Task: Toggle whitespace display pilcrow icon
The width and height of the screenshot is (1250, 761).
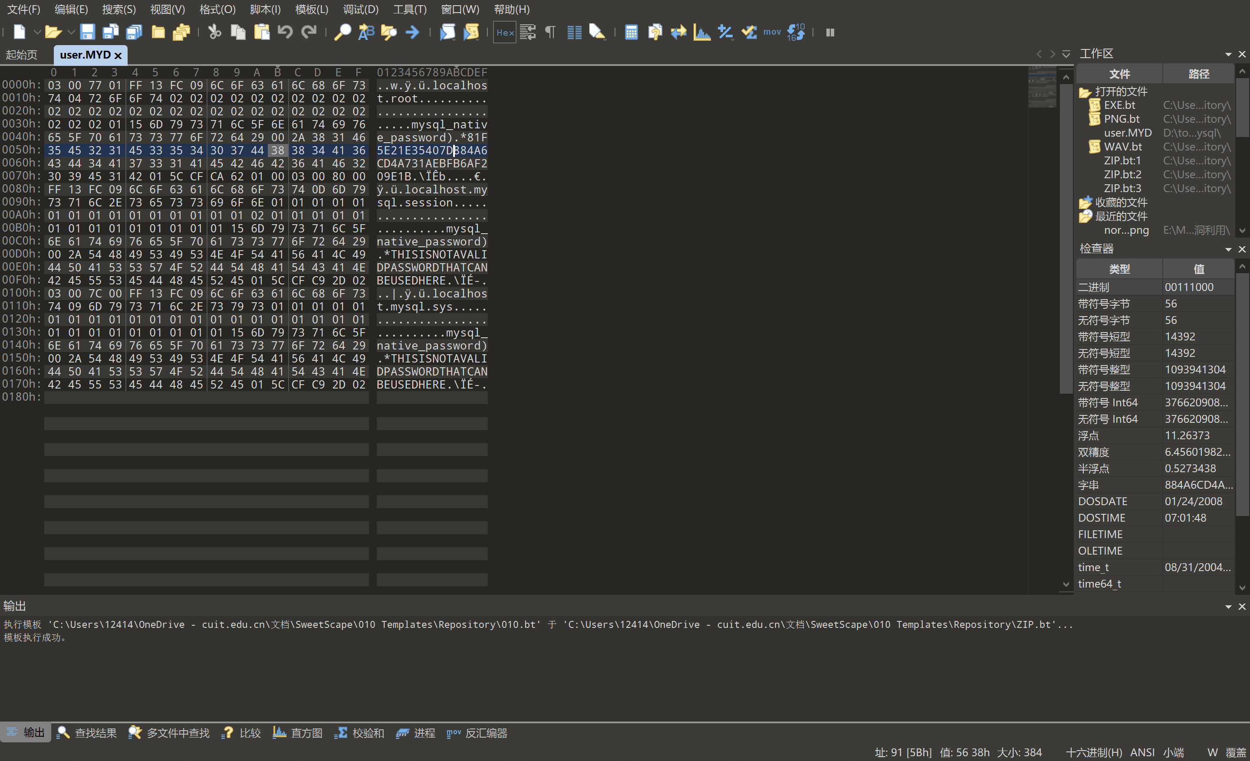Action: click(550, 33)
